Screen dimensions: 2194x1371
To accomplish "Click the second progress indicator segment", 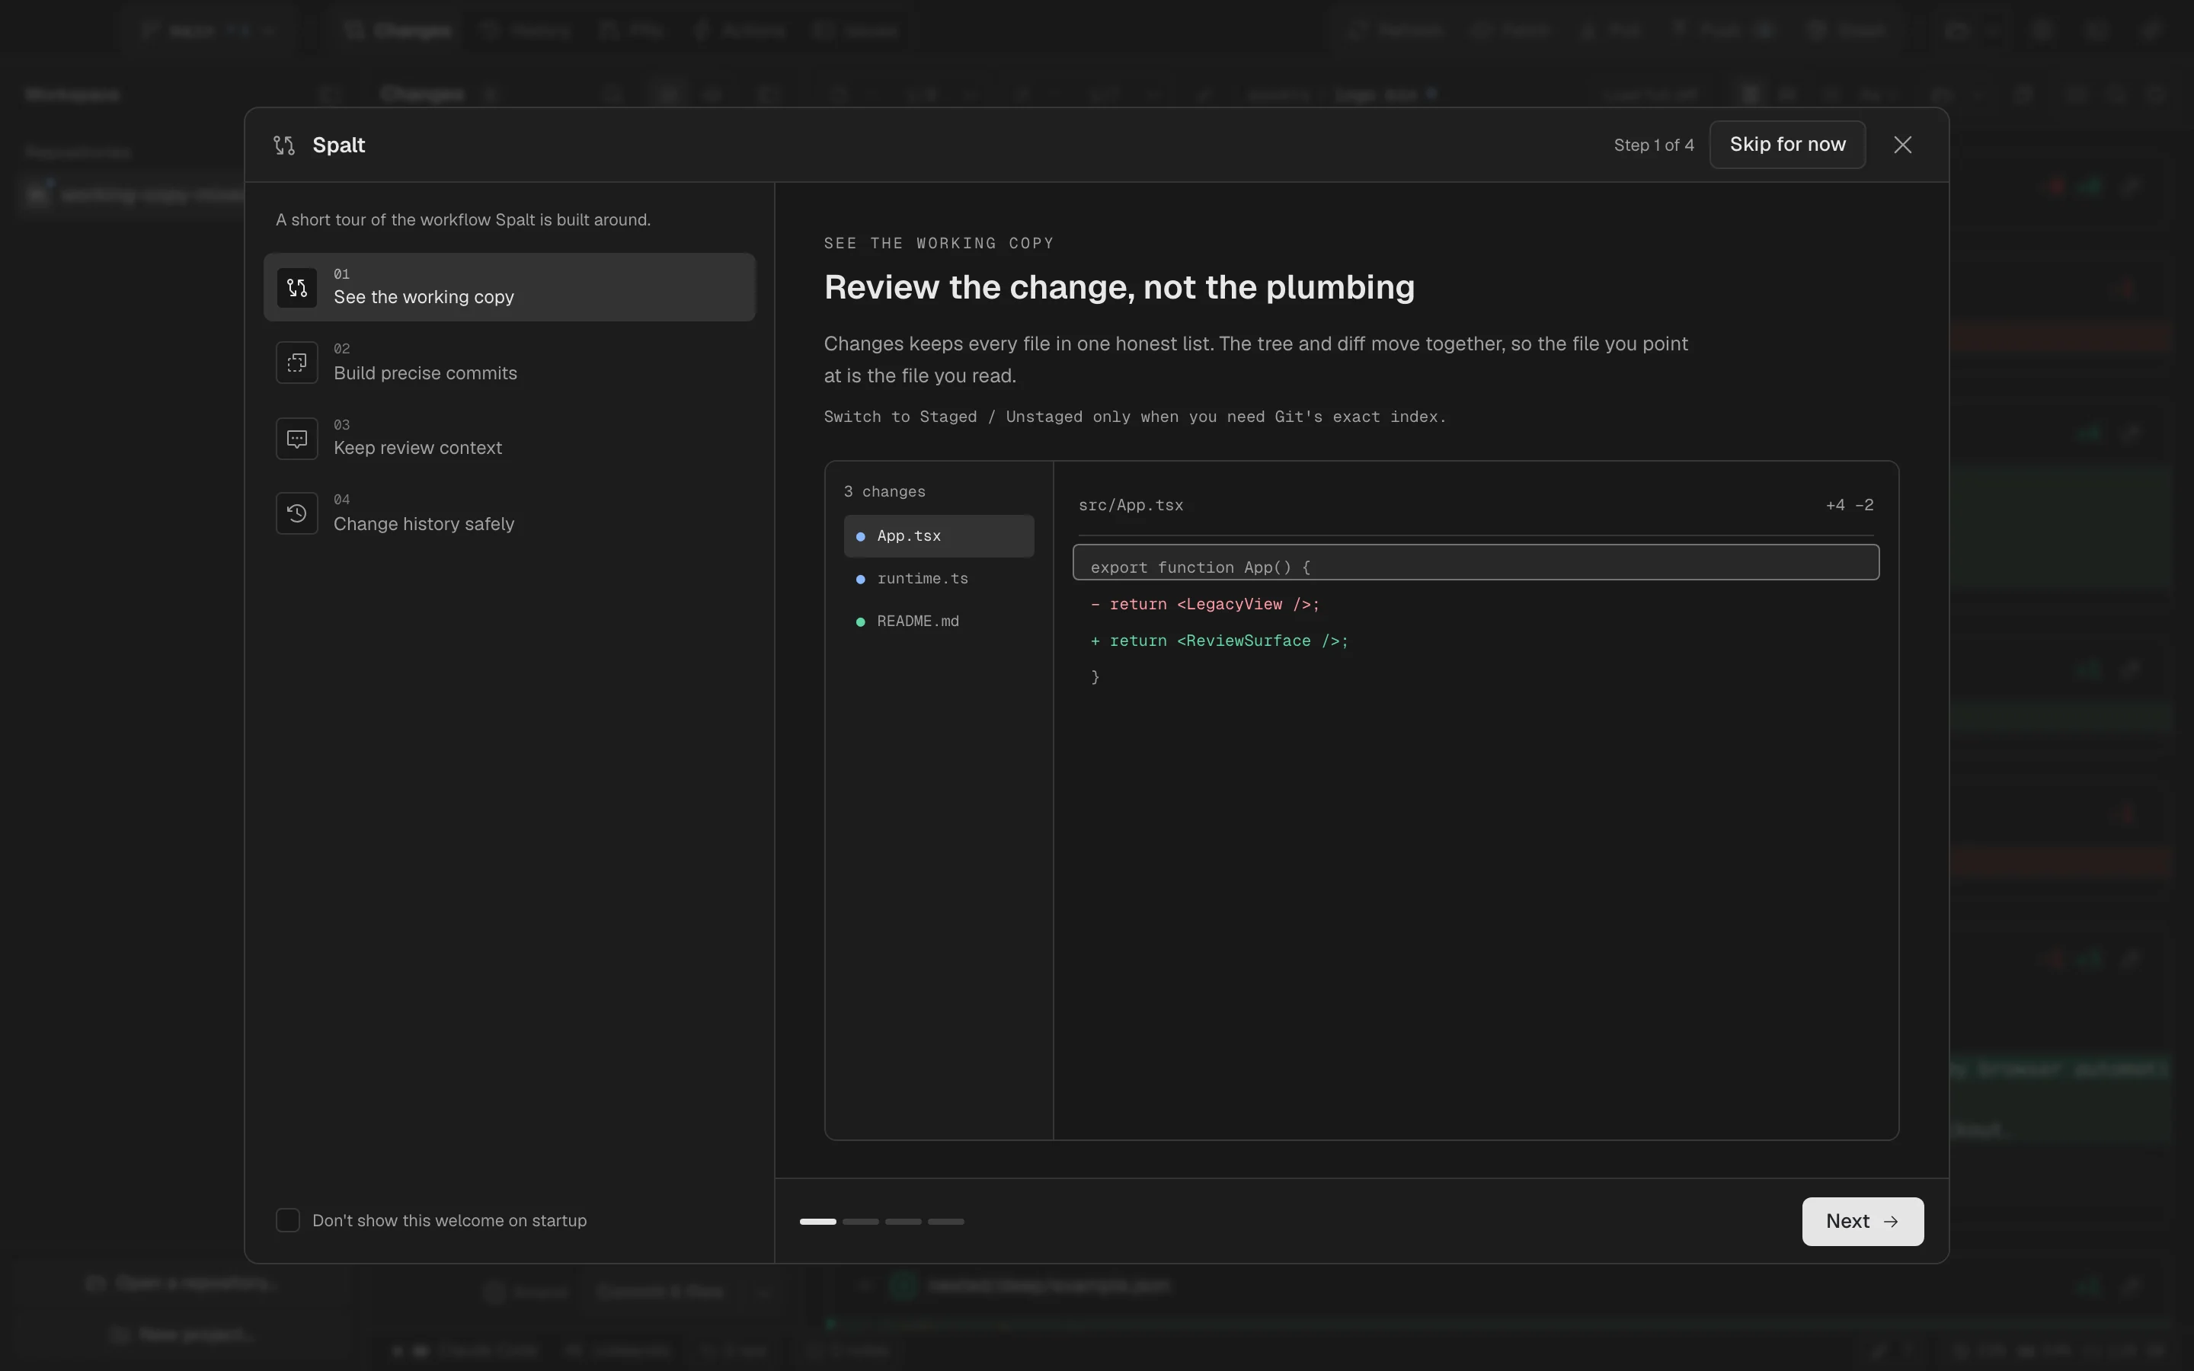I will coord(860,1222).
